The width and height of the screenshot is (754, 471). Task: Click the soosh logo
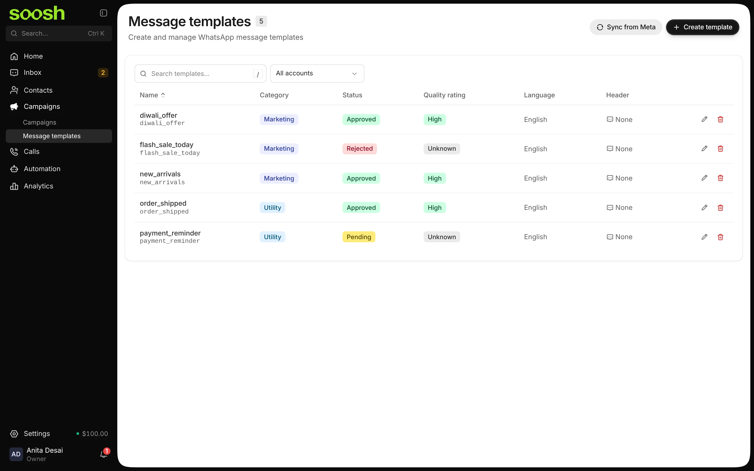pyautogui.click(x=37, y=13)
